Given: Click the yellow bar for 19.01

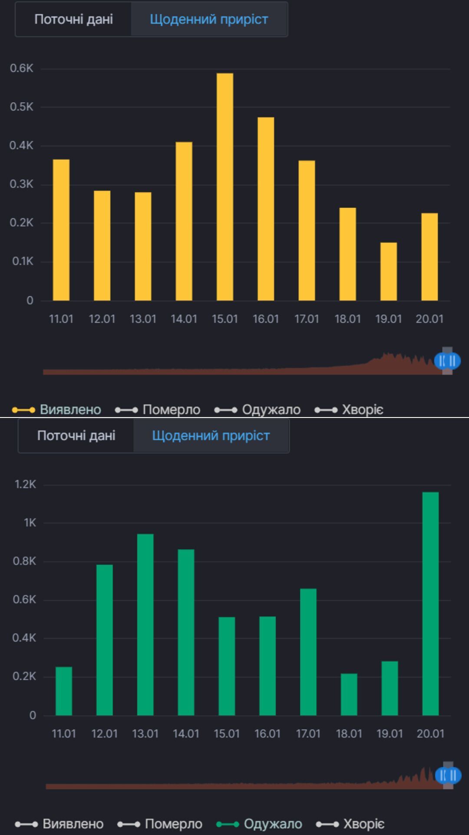Looking at the screenshot, I should [389, 272].
